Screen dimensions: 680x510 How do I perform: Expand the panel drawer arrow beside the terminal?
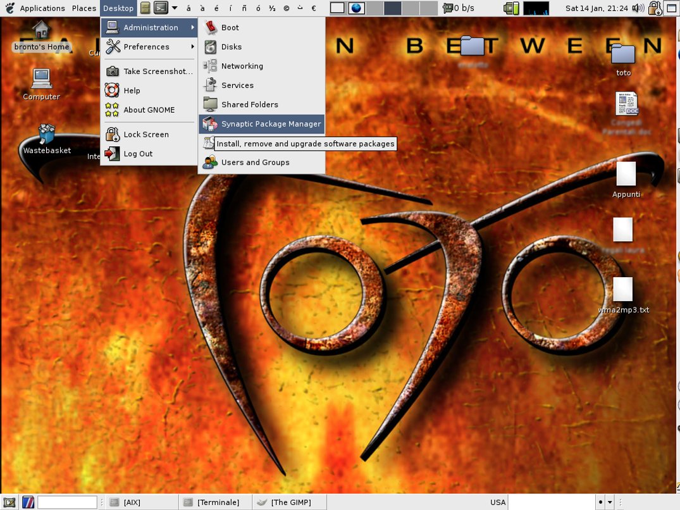coord(175,8)
